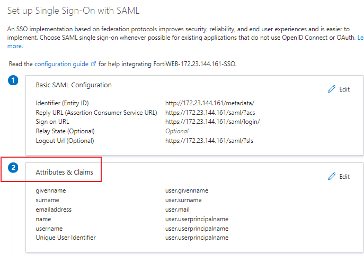Click the pencil icon for Basic SAML Configuration

(x=332, y=89)
